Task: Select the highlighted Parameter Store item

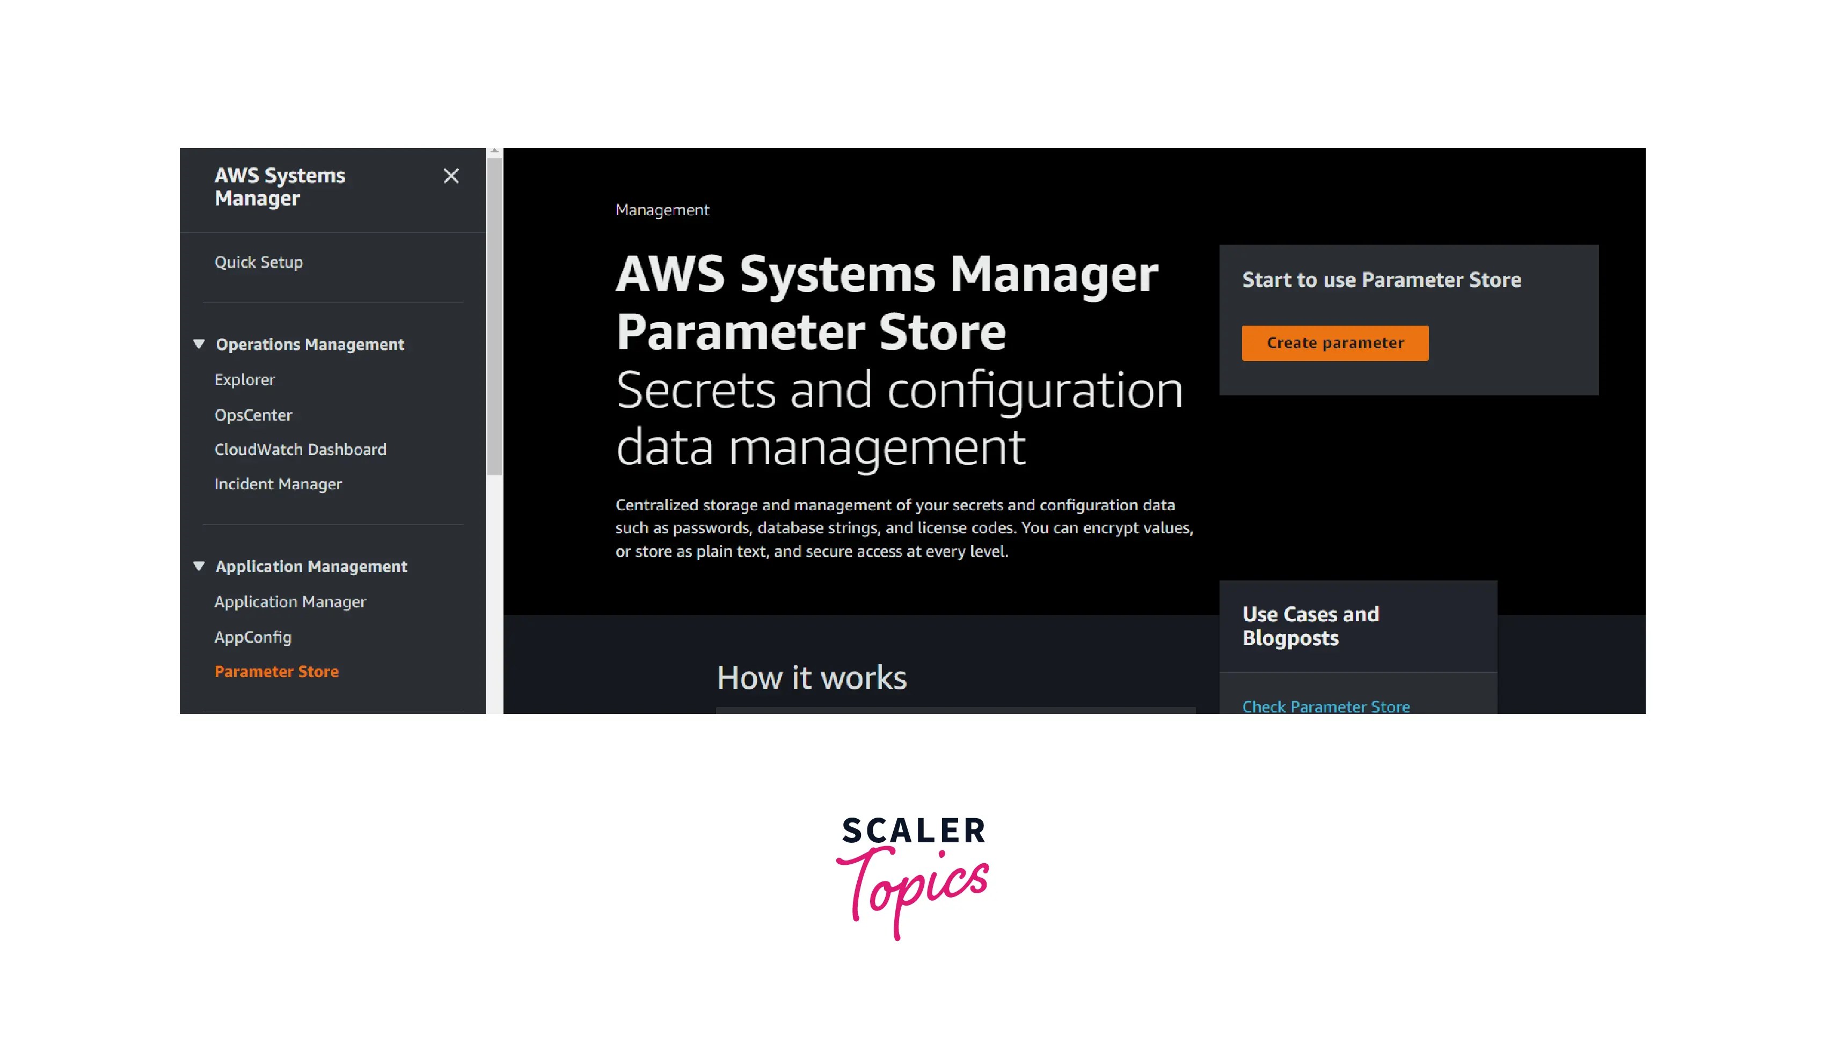Action: pyautogui.click(x=277, y=671)
